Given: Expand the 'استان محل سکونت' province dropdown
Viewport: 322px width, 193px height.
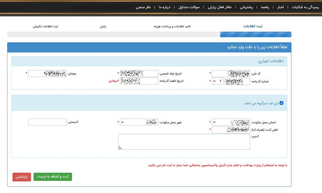Looking at the screenshot, I should coord(231,122).
